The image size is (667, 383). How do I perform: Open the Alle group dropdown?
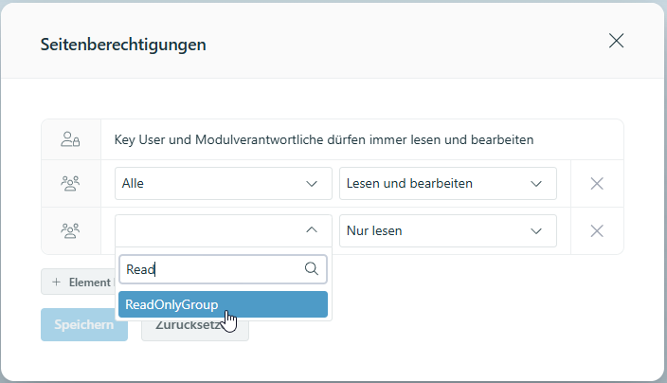(224, 183)
